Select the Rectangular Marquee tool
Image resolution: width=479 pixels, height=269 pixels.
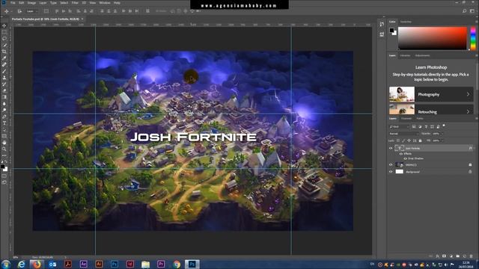[x=4, y=32]
